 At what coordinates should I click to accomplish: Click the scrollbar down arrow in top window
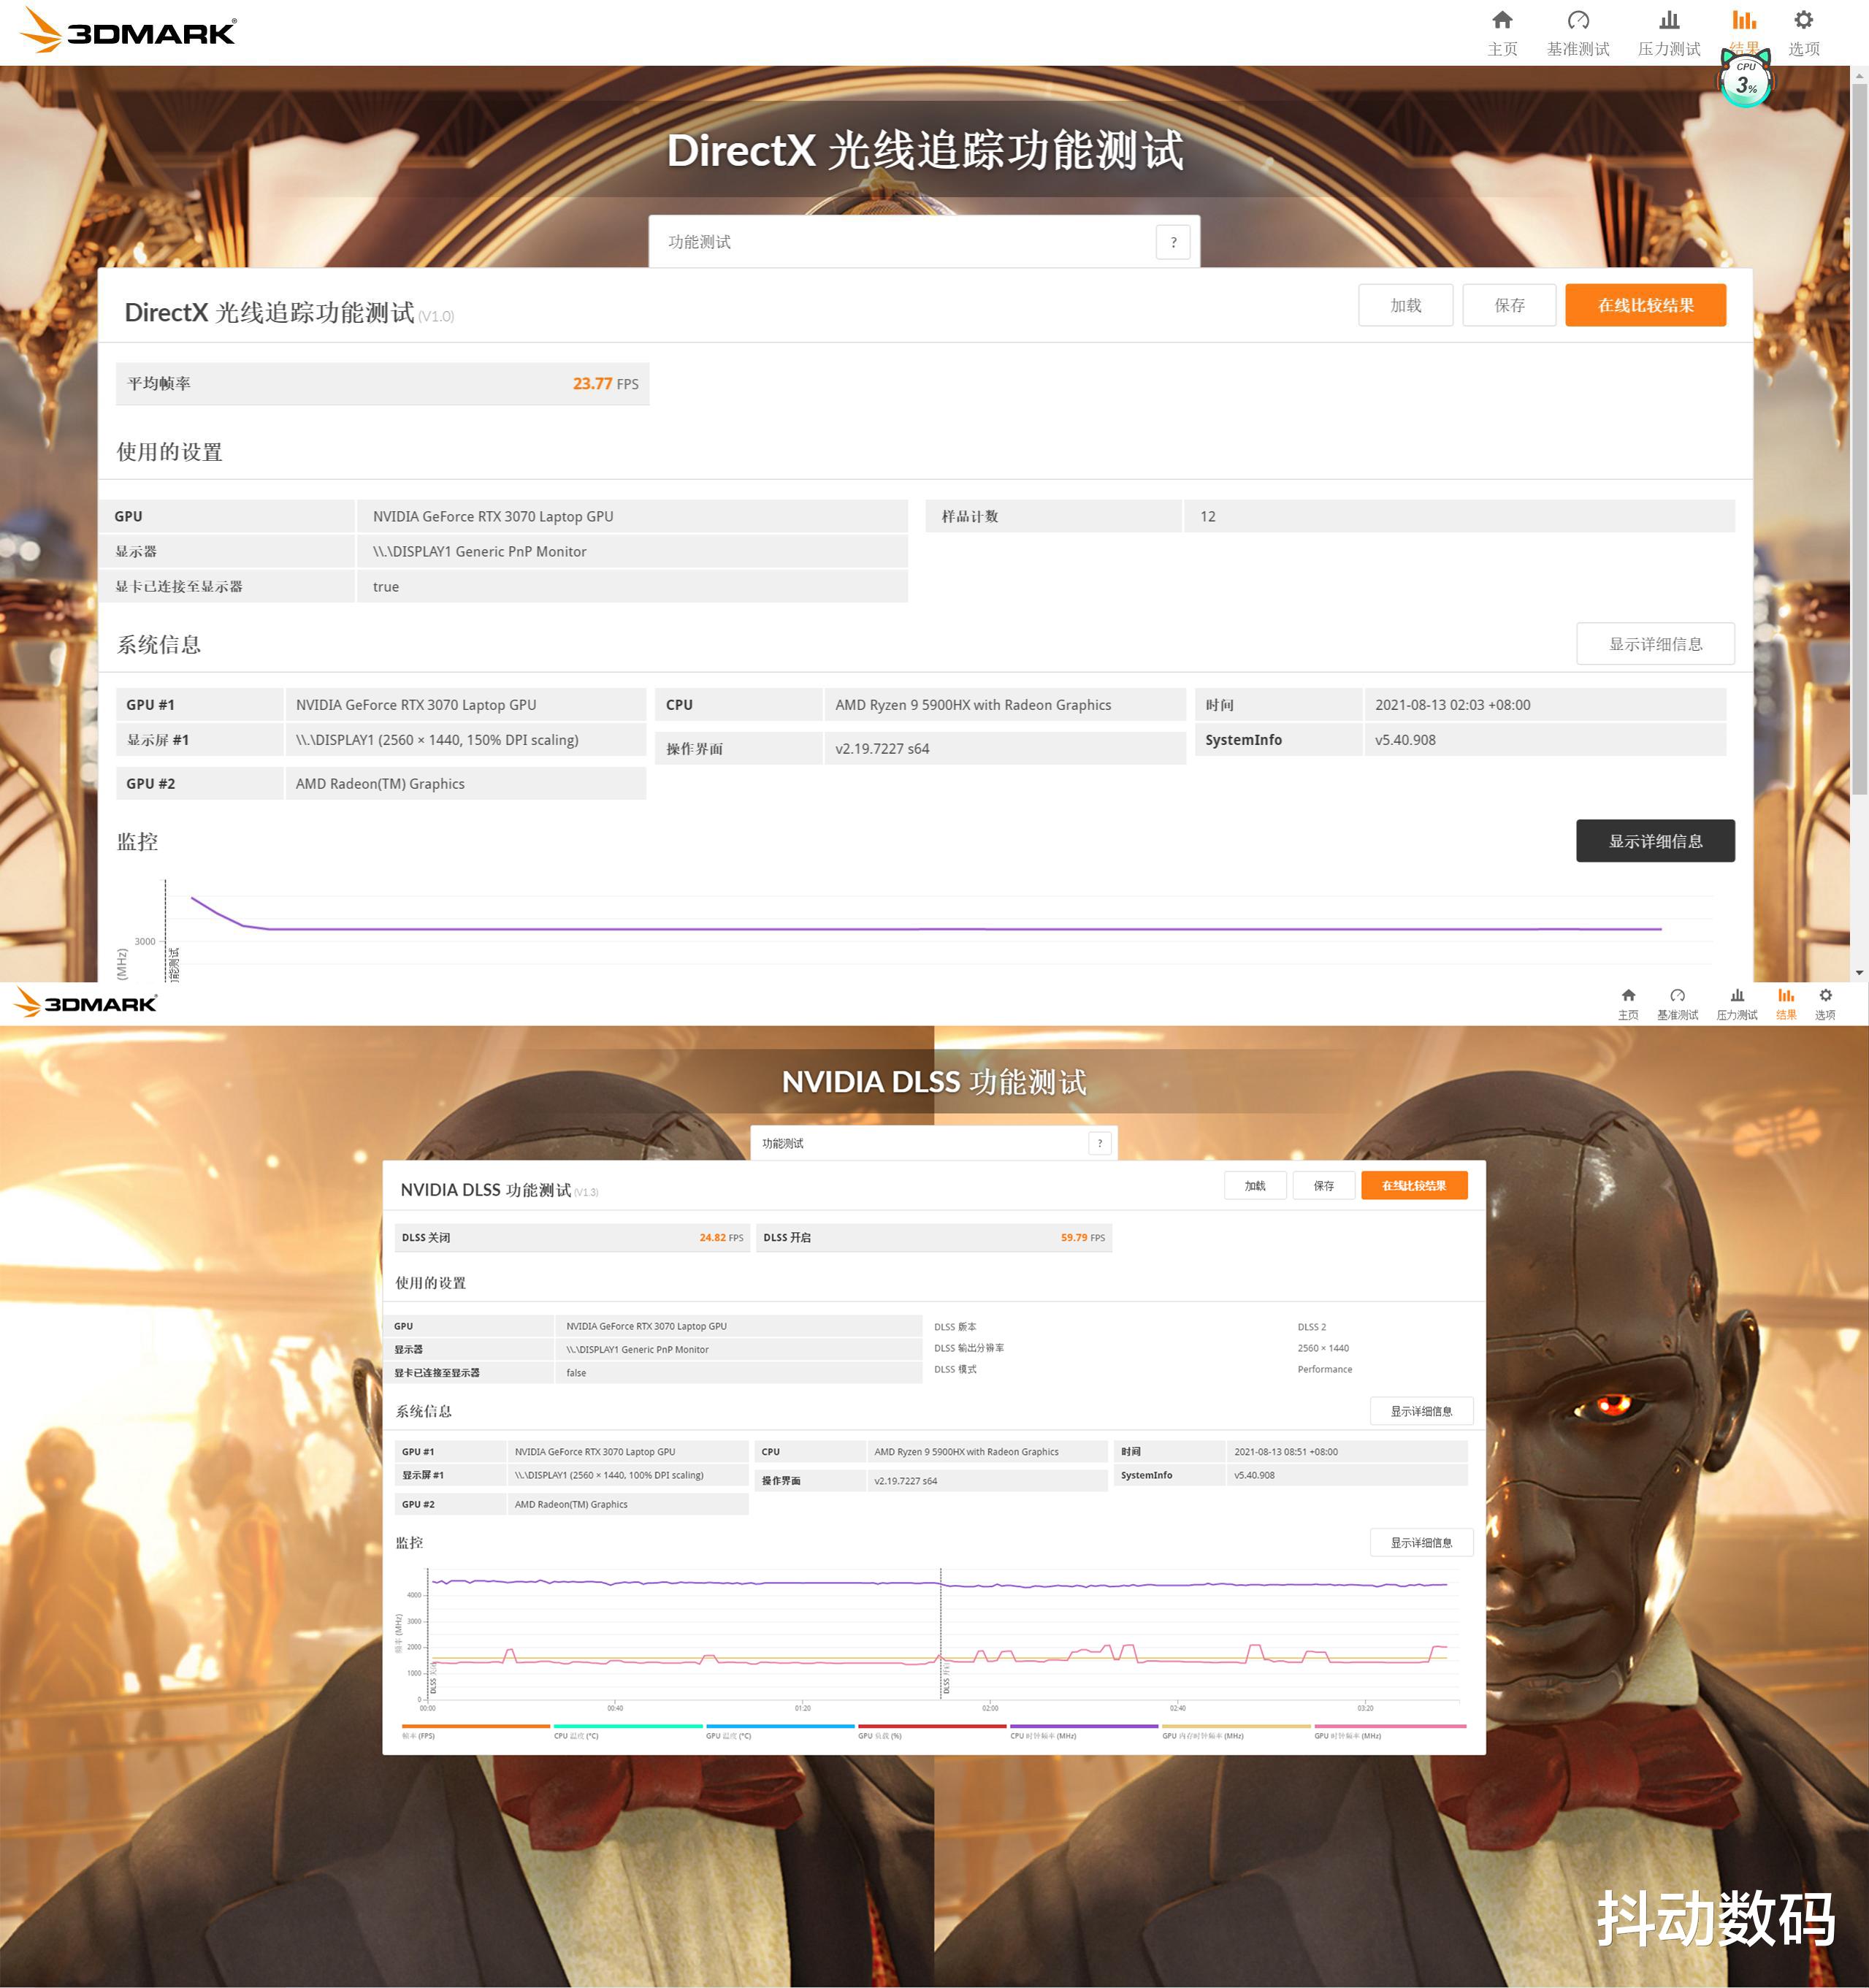(1859, 972)
